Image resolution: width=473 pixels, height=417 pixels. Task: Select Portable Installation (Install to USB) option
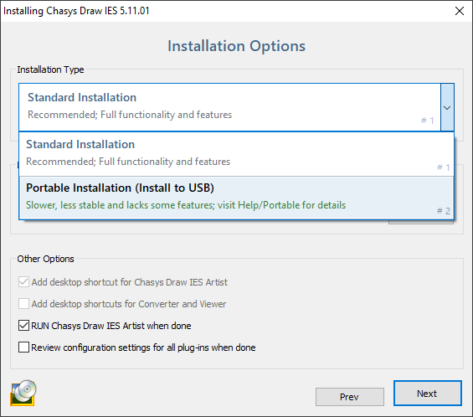236,198
